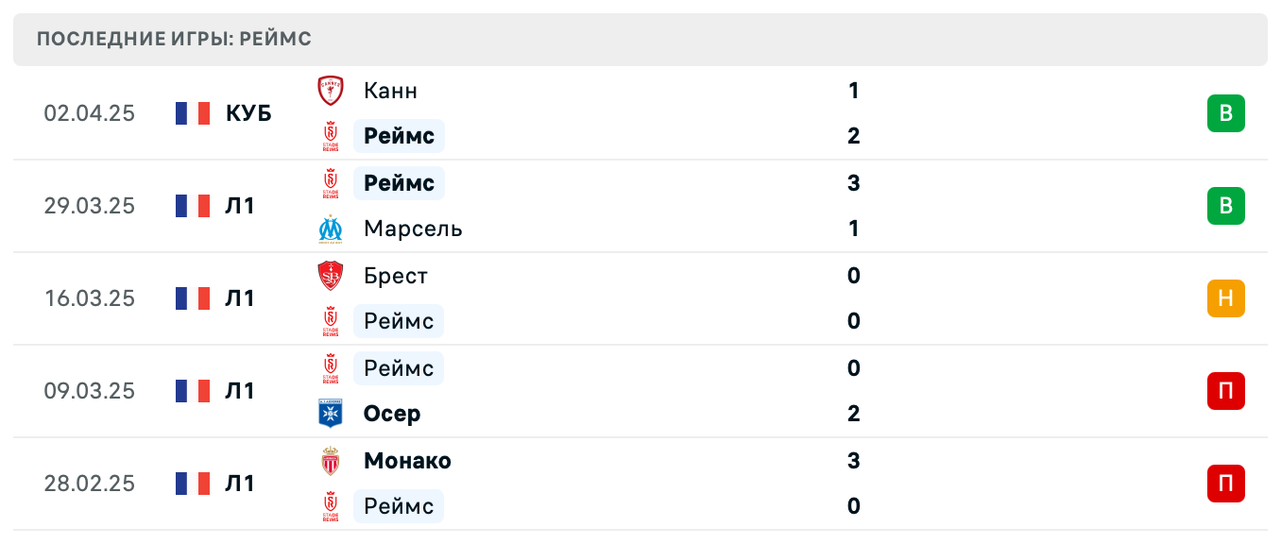This screenshot has height=544, width=1281.
Task: Click the Marseille club logo
Action: click(330, 229)
